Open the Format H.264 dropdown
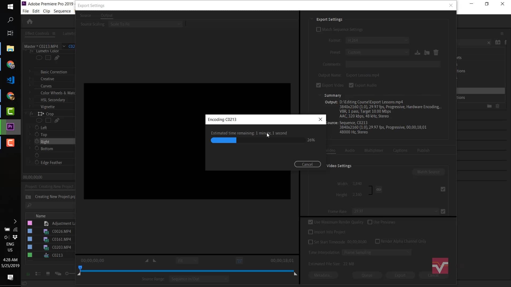 pyautogui.click(x=377, y=40)
